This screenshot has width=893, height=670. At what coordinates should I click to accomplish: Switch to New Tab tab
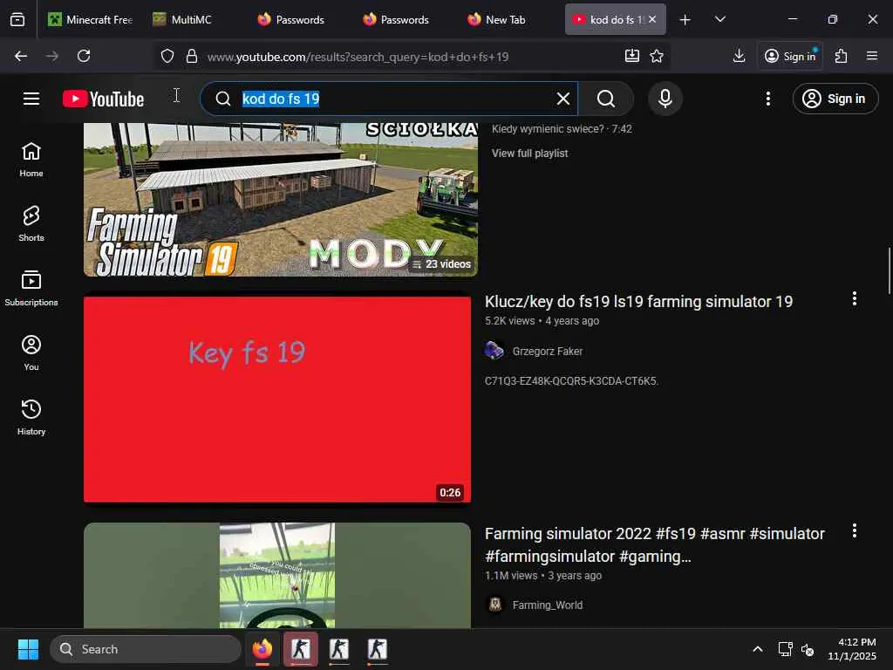point(505,19)
